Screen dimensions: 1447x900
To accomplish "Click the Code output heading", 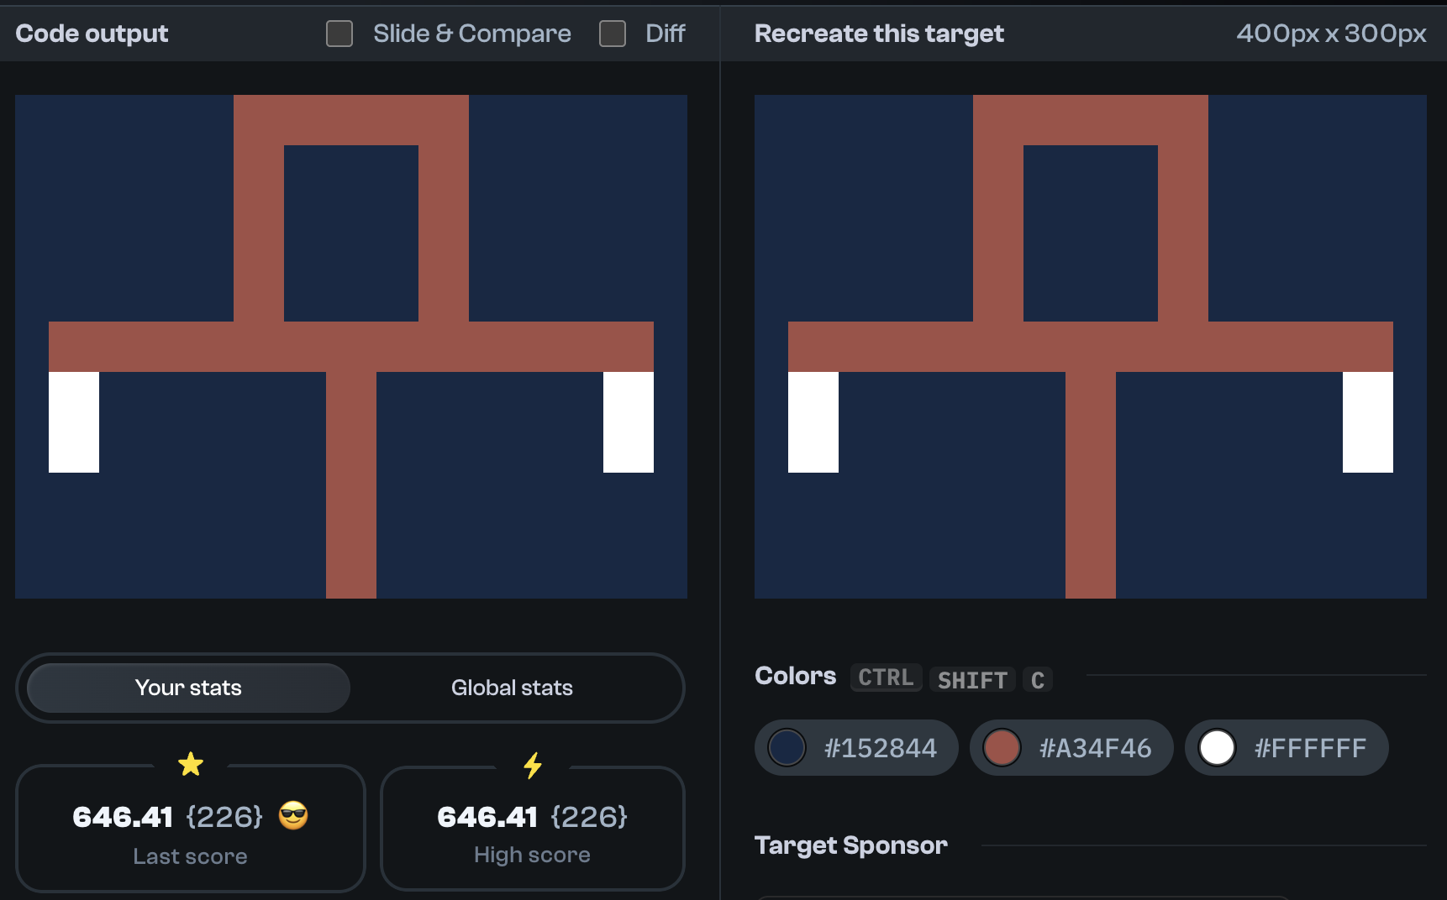I will point(92,34).
